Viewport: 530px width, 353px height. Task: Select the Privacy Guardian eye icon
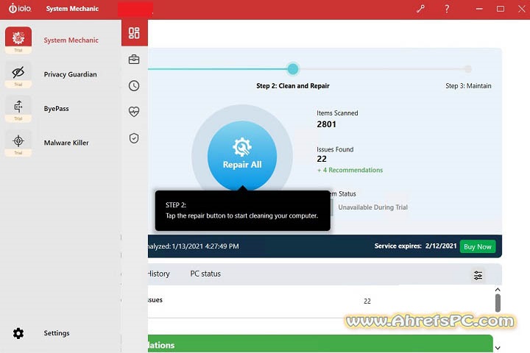pyautogui.click(x=18, y=71)
